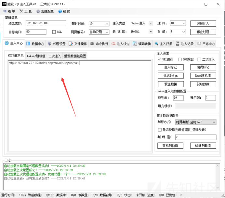Image resolution: width=225 pixels, height=198 pixels.
Task: Open the 网页编码 自动识别 dropdown
Action: click(x=107, y=32)
